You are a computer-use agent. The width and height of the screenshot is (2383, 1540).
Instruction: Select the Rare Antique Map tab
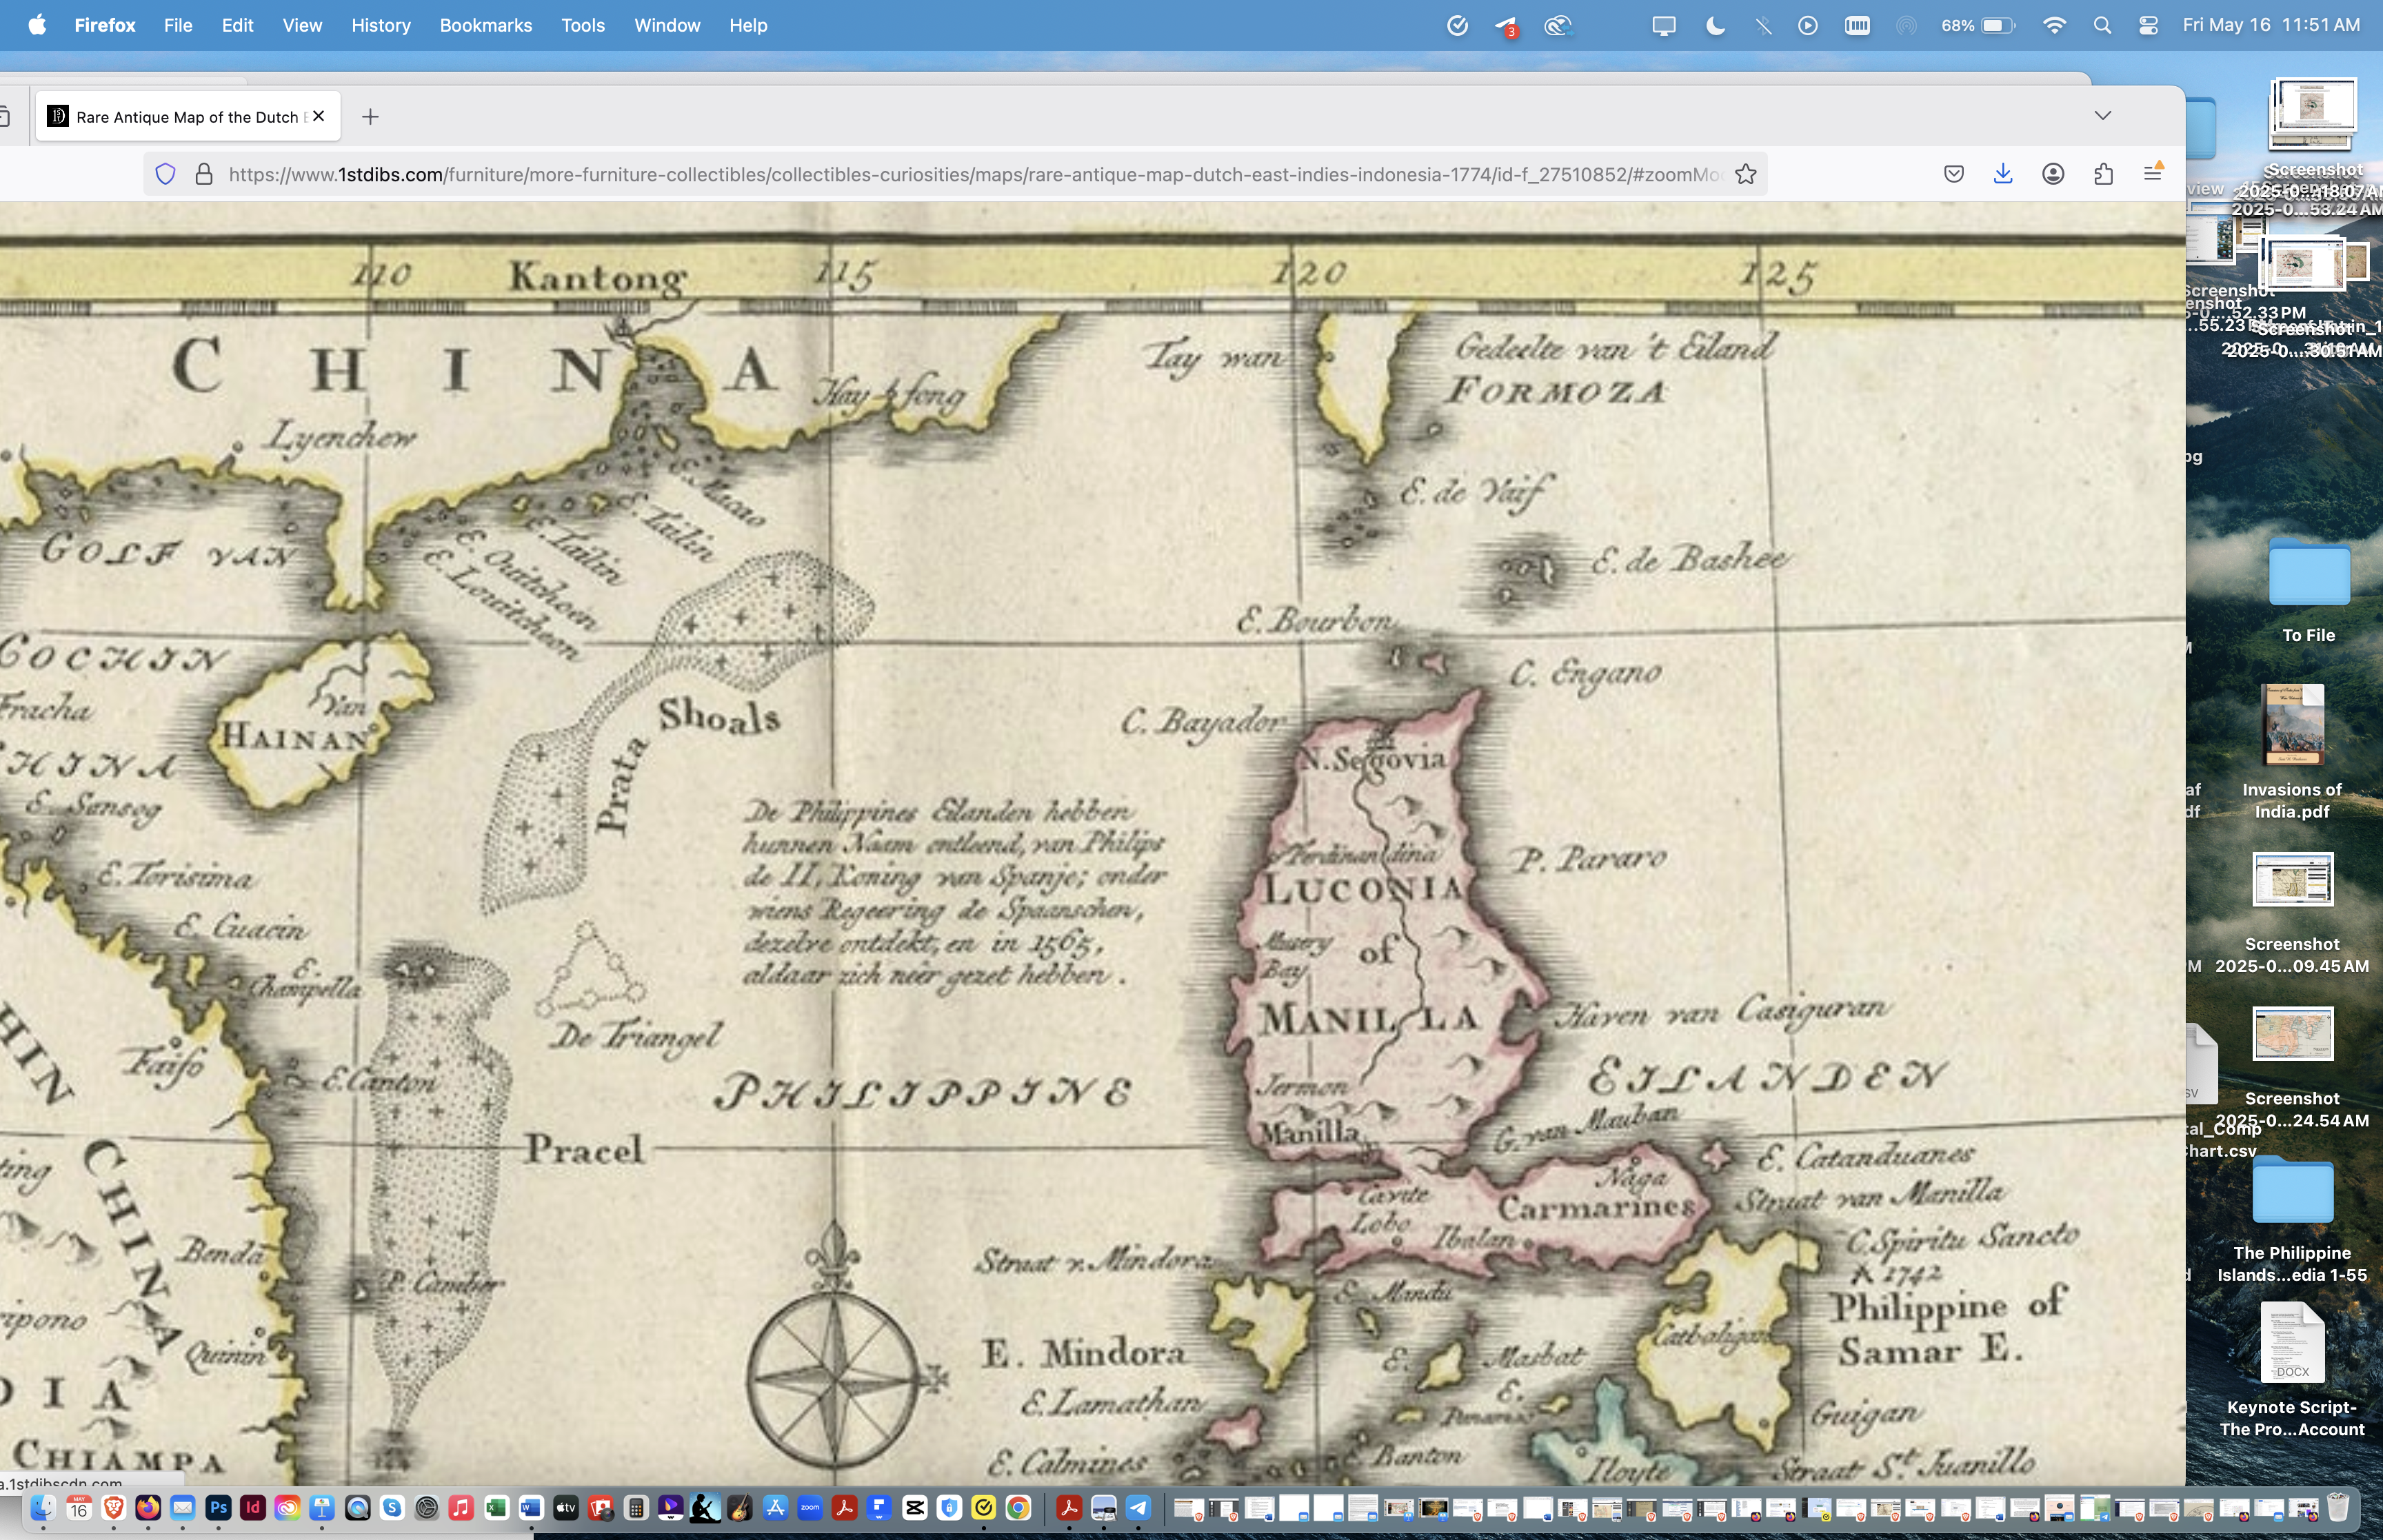point(188,117)
